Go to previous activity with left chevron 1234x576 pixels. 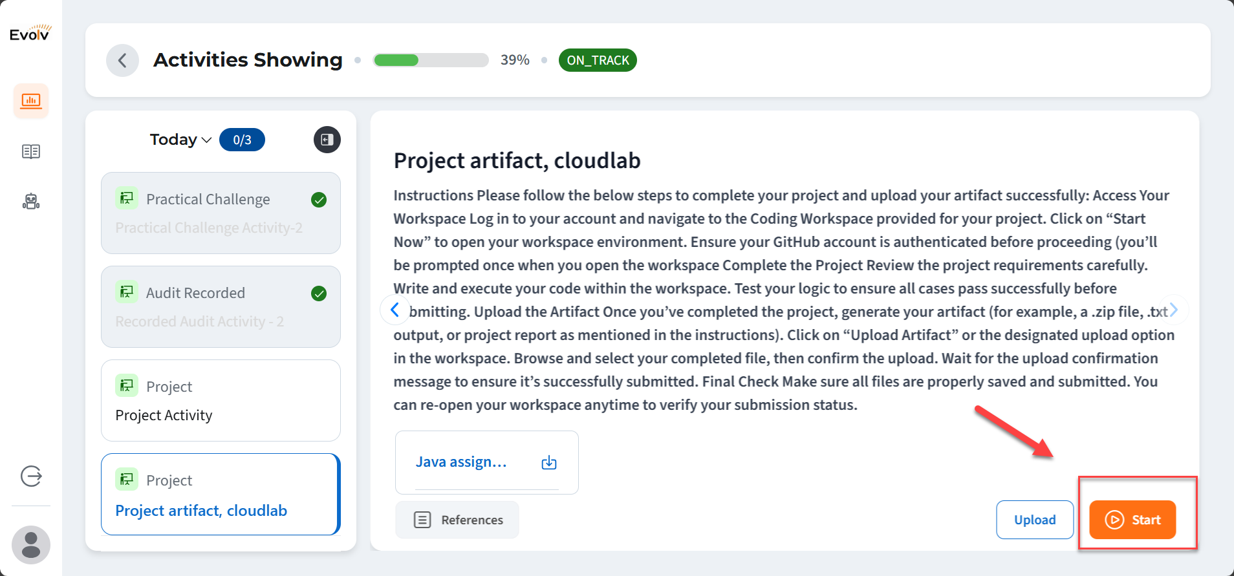[x=395, y=310]
